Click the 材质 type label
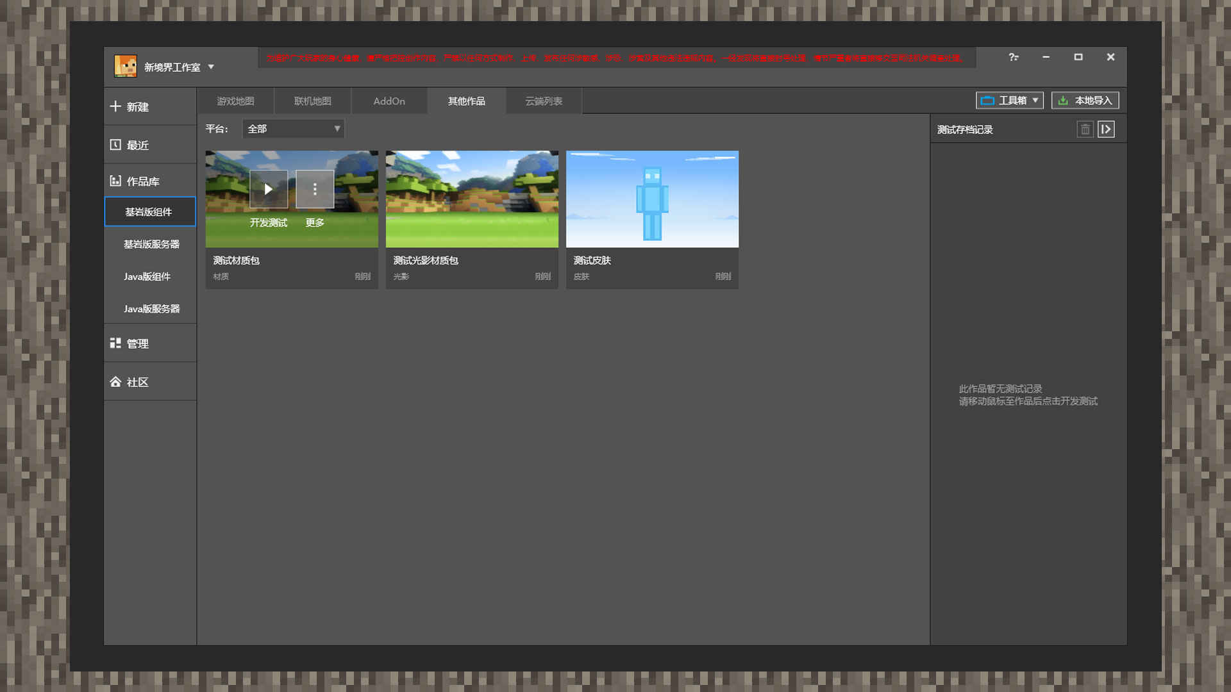The image size is (1231, 692). (221, 277)
